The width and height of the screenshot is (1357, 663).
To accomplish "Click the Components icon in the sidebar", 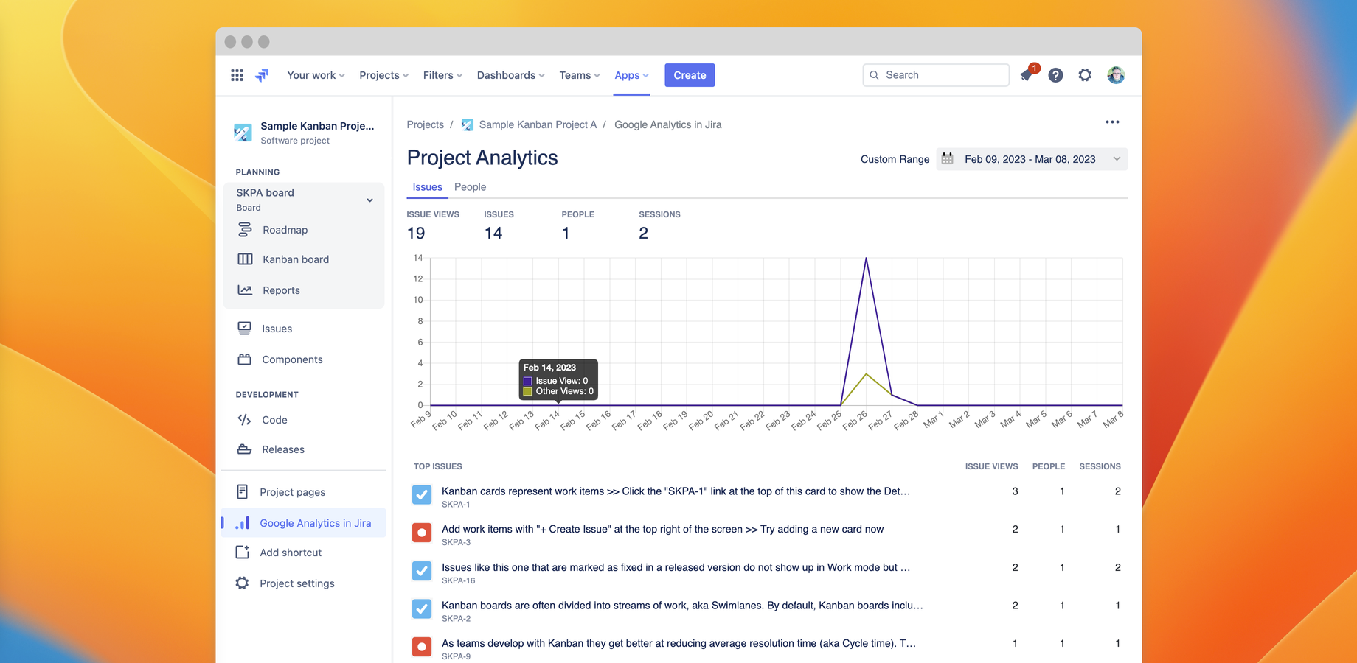I will click(x=244, y=359).
